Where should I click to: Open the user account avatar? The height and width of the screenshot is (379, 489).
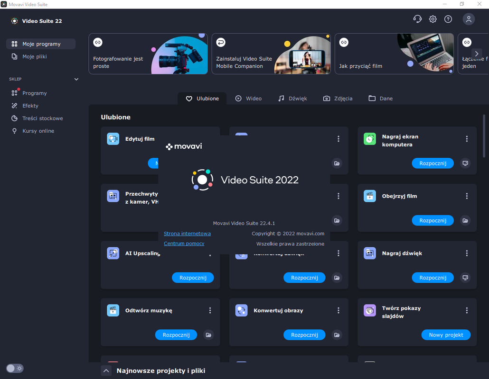tap(469, 19)
